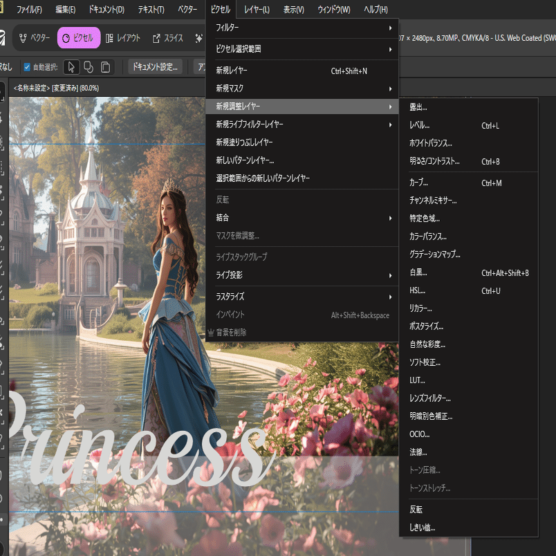Click the stacked pages selection icon
Image resolution: width=556 pixels, height=556 pixels.
coord(105,67)
